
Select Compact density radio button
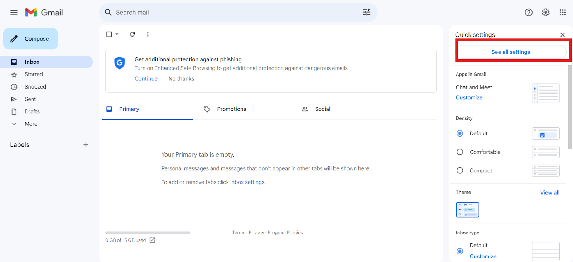[460, 171]
